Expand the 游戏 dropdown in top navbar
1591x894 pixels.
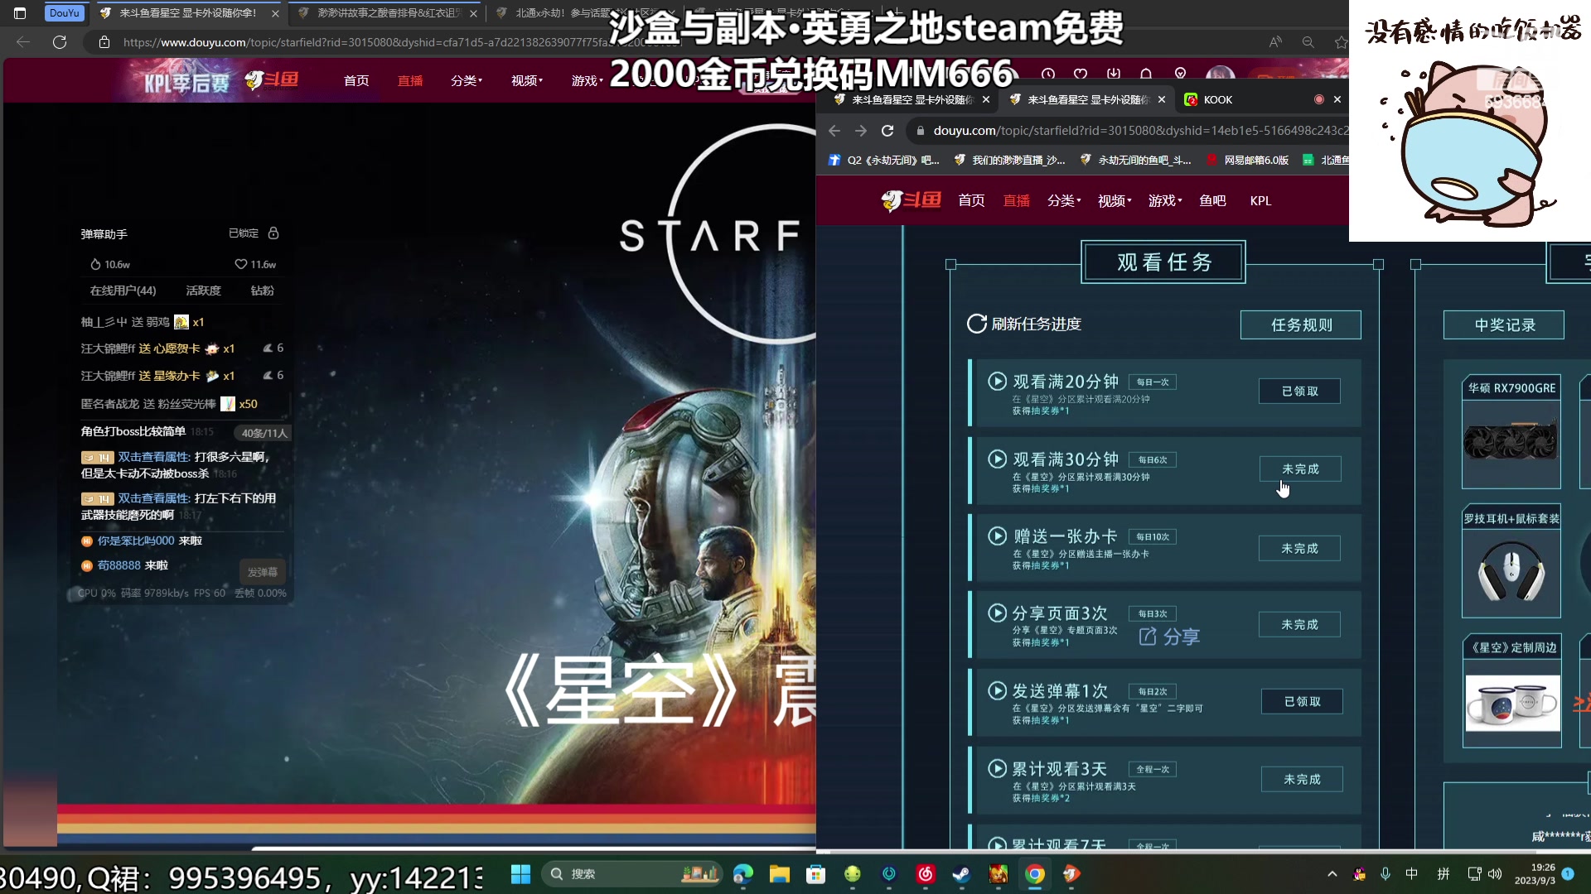point(1163,199)
